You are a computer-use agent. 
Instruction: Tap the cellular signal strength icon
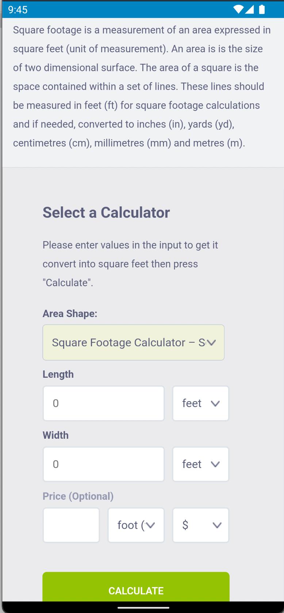250,9
